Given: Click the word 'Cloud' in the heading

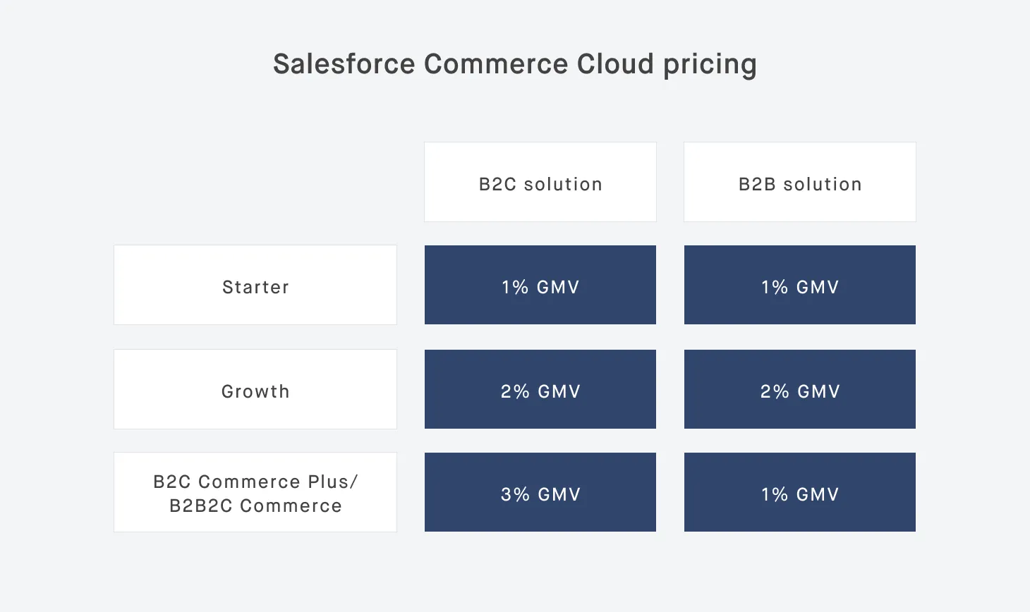Looking at the screenshot, I should [x=616, y=64].
